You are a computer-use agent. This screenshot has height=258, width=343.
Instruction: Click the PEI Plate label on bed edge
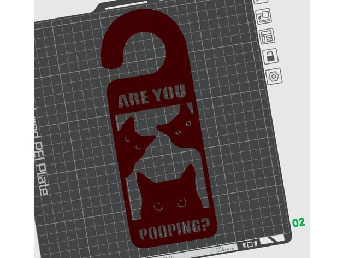40,159
